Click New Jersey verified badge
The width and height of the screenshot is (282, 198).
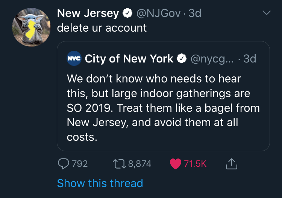(x=127, y=14)
